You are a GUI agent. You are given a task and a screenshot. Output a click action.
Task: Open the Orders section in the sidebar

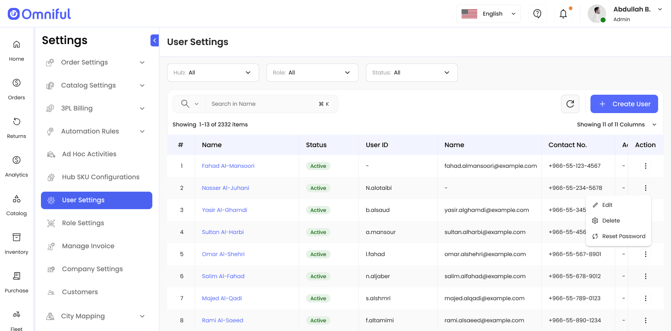[x=17, y=88]
